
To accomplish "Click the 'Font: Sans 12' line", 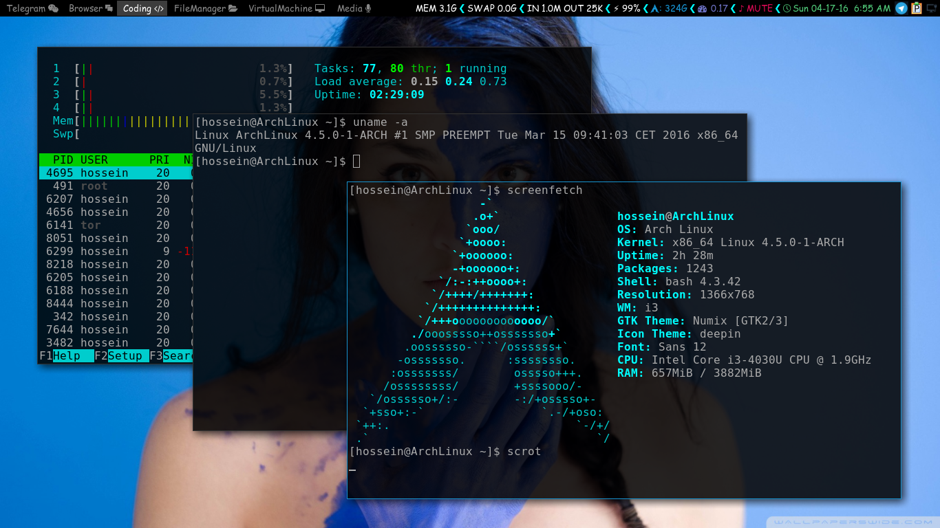I will (662, 347).
